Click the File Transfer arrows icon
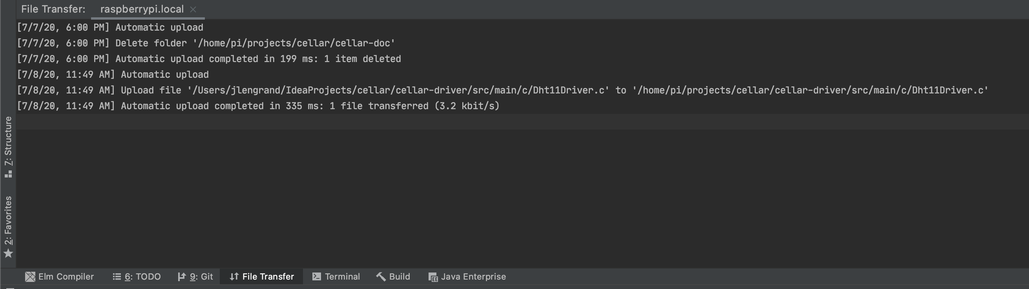Viewport: 1029px width, 289px height. (x=234, y=276)
